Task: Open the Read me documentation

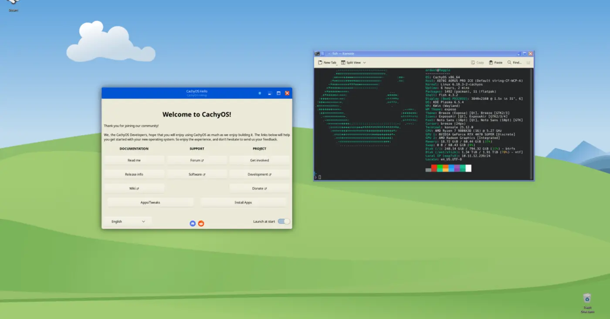Action: click(134, 160)
